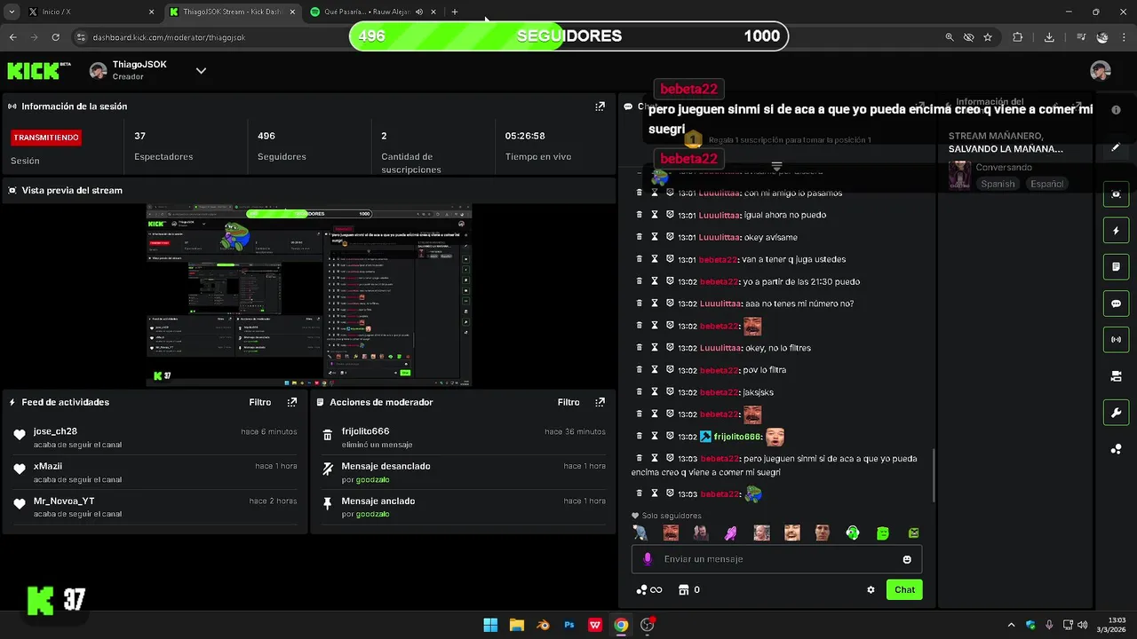Viewport: 1137px width, 639px height.
Task: Open the stream preview sidebar eye icon
Action: (x=1116, y=194)
